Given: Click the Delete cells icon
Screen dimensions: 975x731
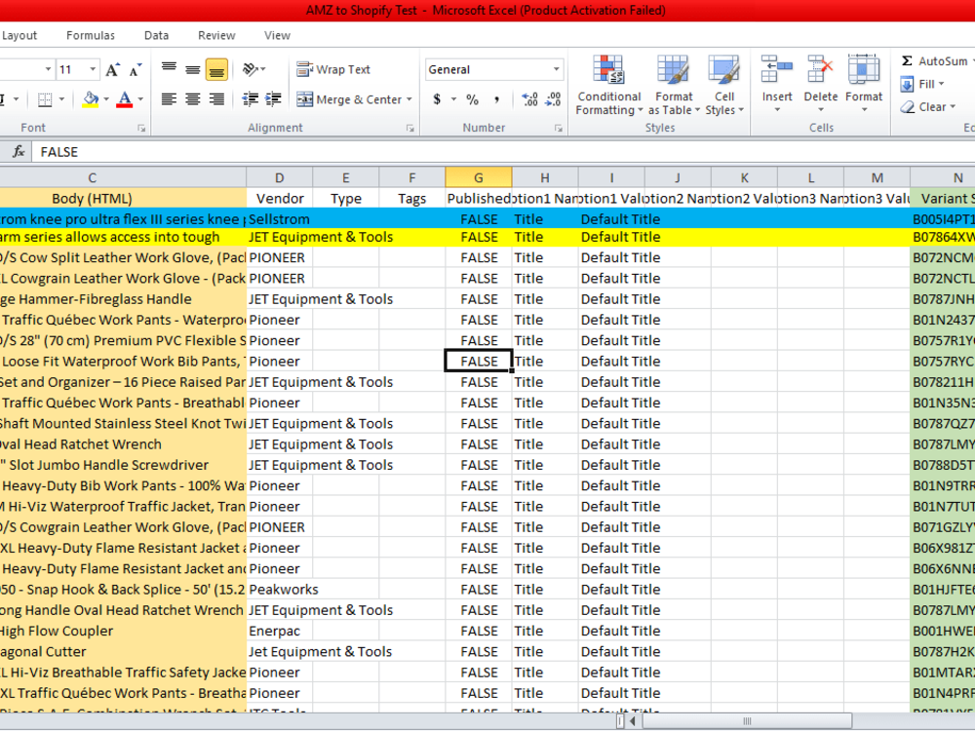Looking at the screenshot, I should point(820,69).
